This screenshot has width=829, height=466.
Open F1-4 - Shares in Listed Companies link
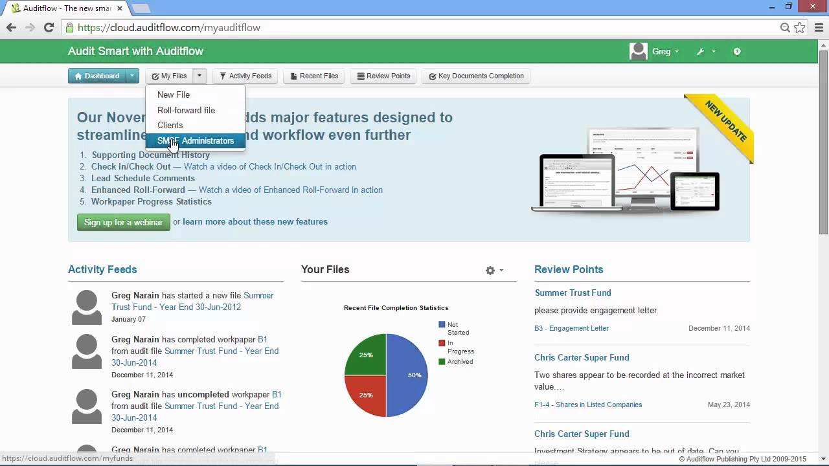coord(588,405)
